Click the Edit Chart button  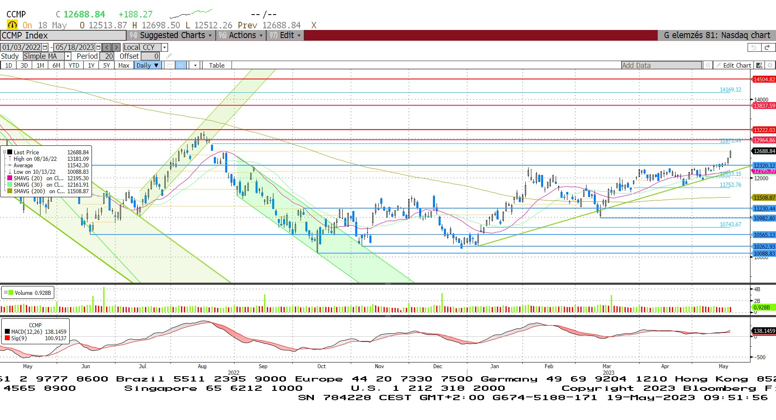(733, 65)
